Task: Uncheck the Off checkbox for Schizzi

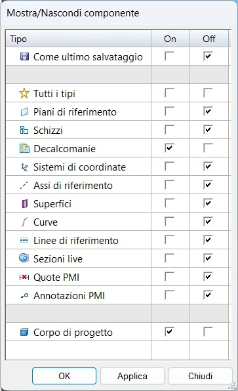Action: [208, 129]
